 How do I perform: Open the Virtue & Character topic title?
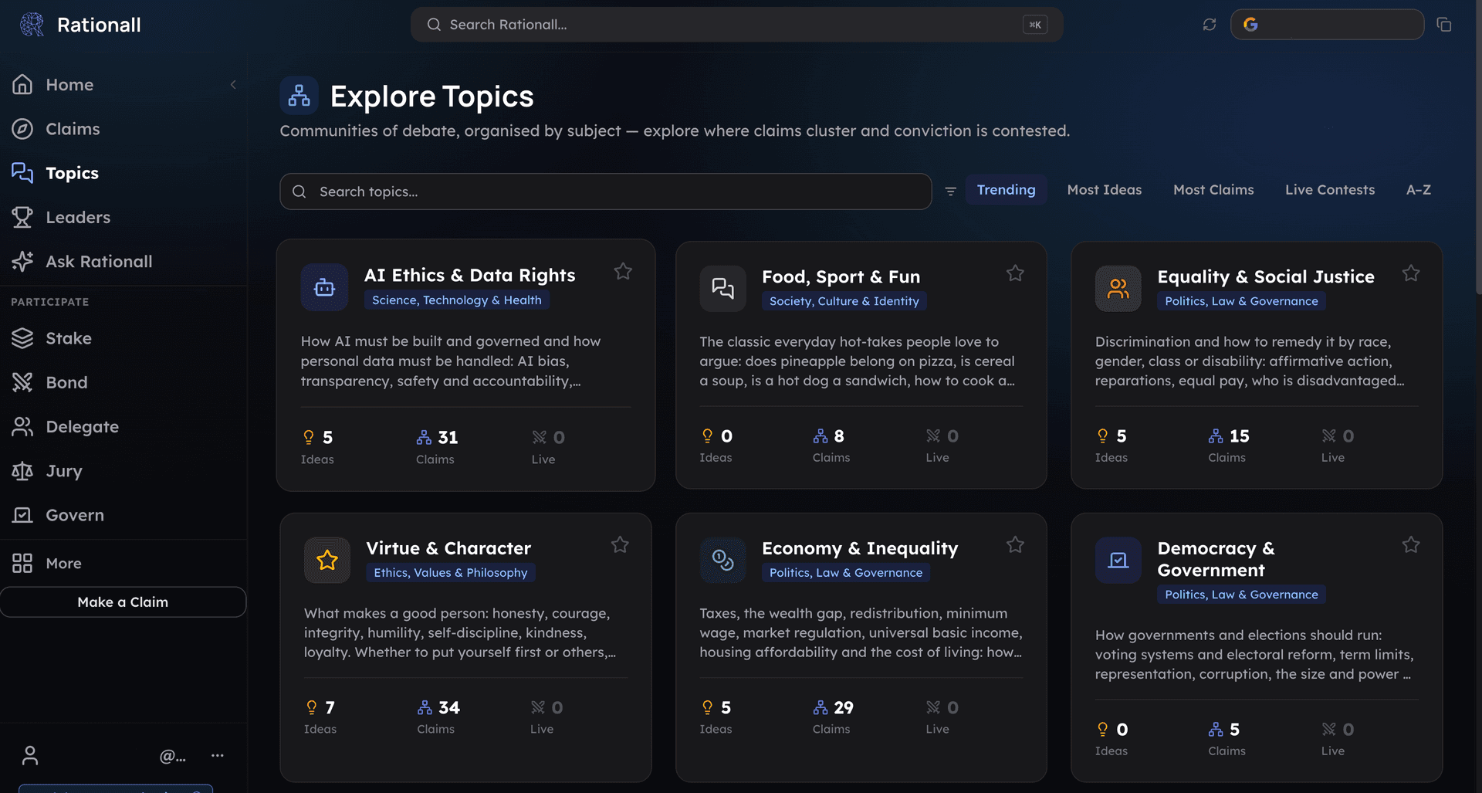[448, 548]
